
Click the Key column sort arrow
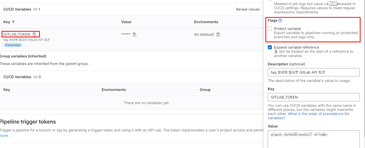13,22
